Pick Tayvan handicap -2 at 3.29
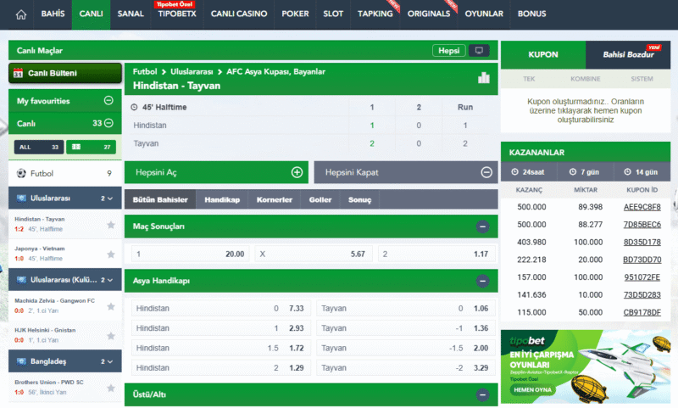678x408 pixels. coord(406,368)
